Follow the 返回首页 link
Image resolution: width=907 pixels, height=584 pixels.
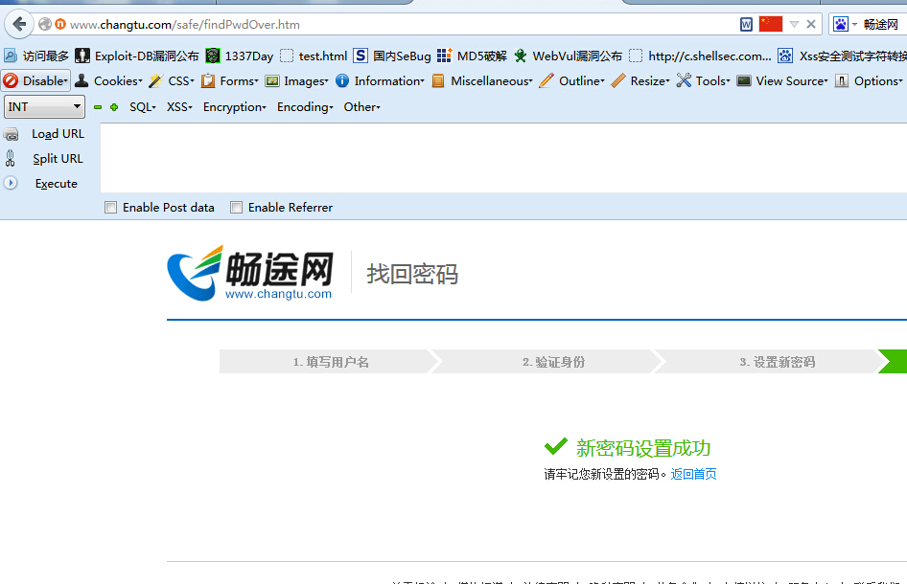point(693,474)
